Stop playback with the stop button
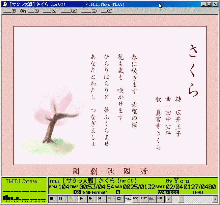The image size is (220, 205). click(x=52, y=199)
